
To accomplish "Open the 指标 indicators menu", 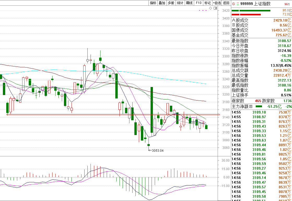I will 153,3.
